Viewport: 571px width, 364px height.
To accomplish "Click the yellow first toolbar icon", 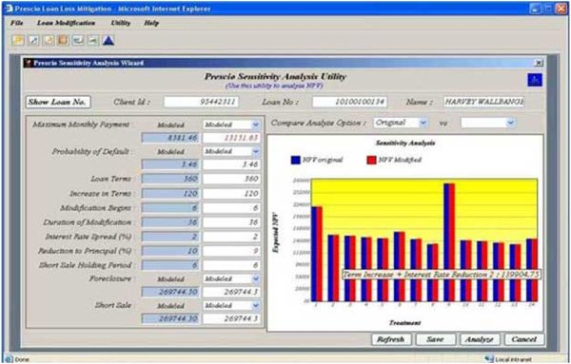I will (18, 40).
